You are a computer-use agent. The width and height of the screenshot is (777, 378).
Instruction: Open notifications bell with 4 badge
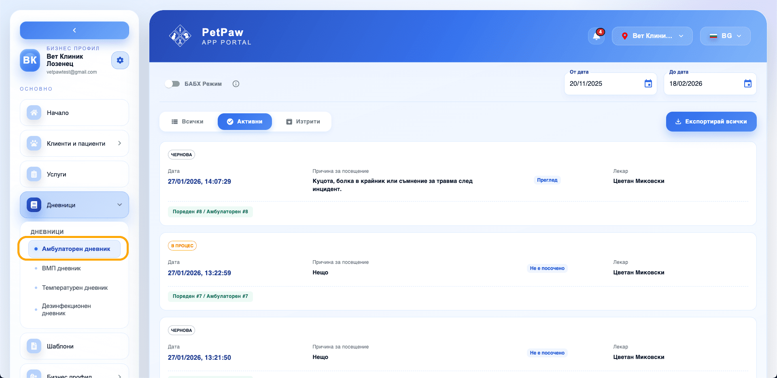(x=597, y=36)
